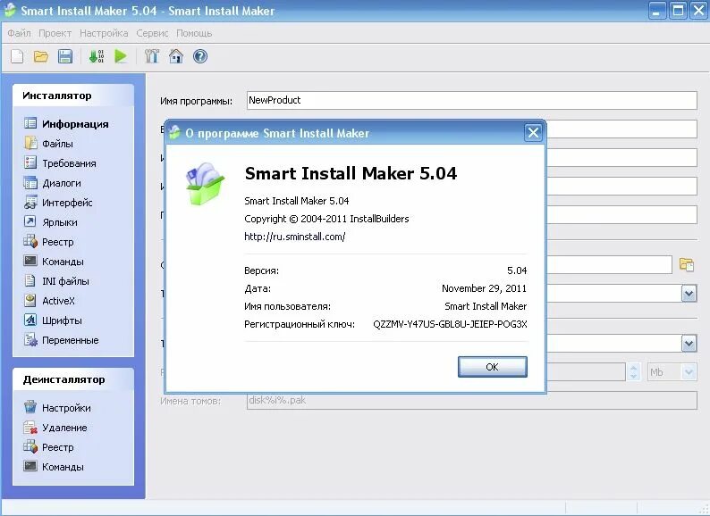Screen dimensions: 710x516
Task: Select the Ярлыки section
Action: (x=51, y=222)
